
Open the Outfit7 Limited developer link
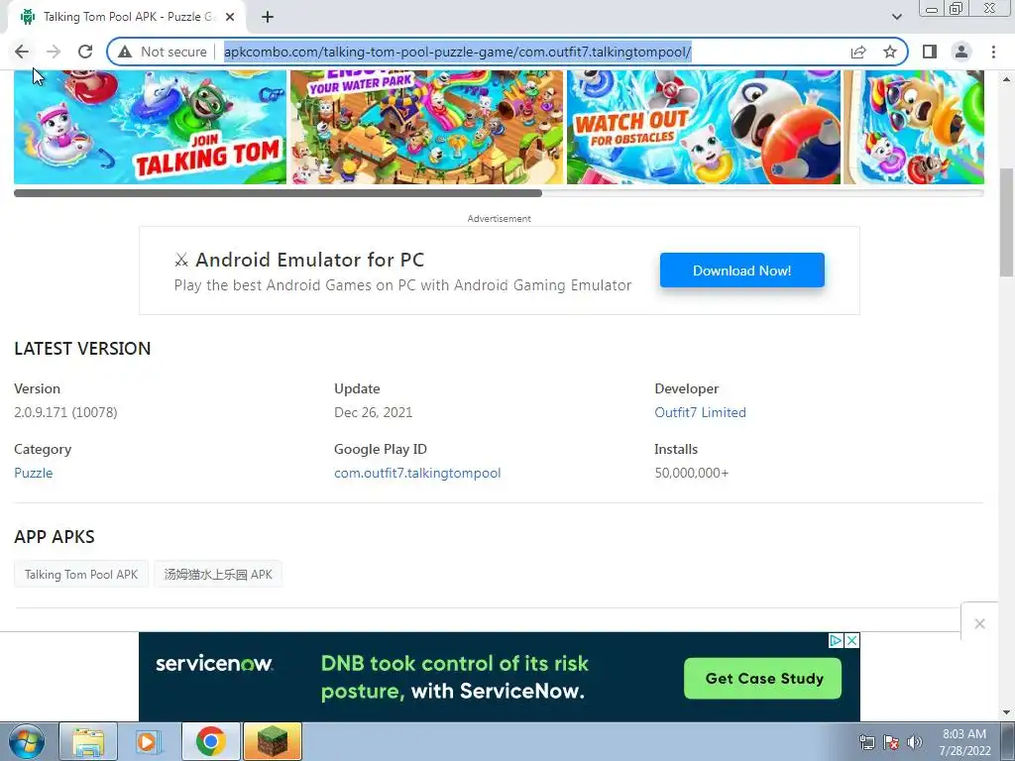700,412
